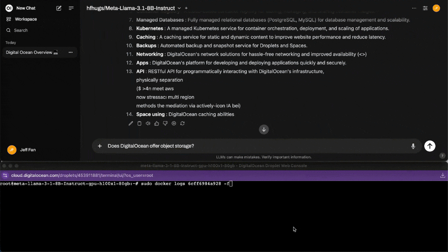
Task: Click the cloud.digitalocean.com address bar
Action: coord(82,175)
